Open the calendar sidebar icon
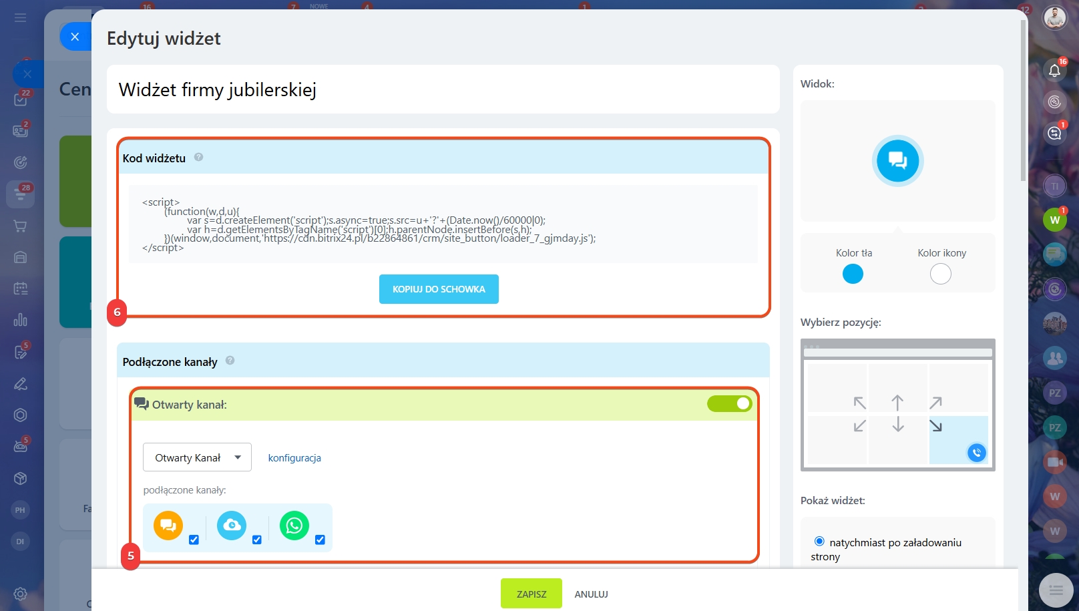Viewport: 1079px width, 611px height. pos(21,288)
